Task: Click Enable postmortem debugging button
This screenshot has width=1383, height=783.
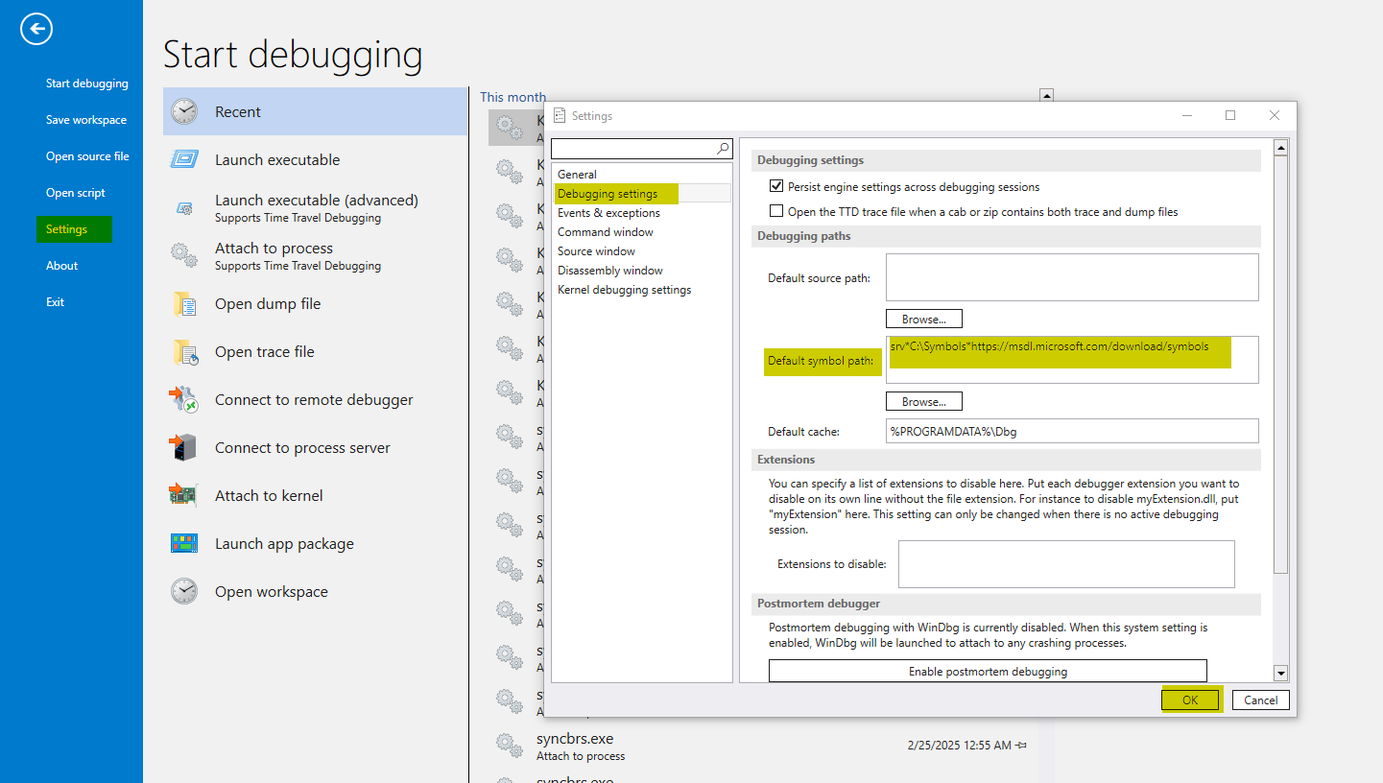Action: point(988,672)
